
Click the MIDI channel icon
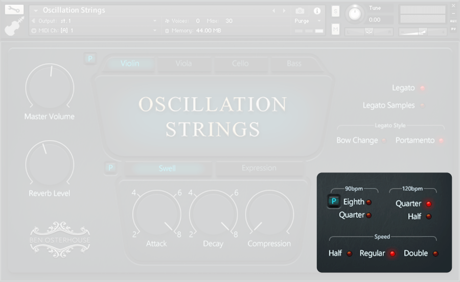(x=34, y=31)
